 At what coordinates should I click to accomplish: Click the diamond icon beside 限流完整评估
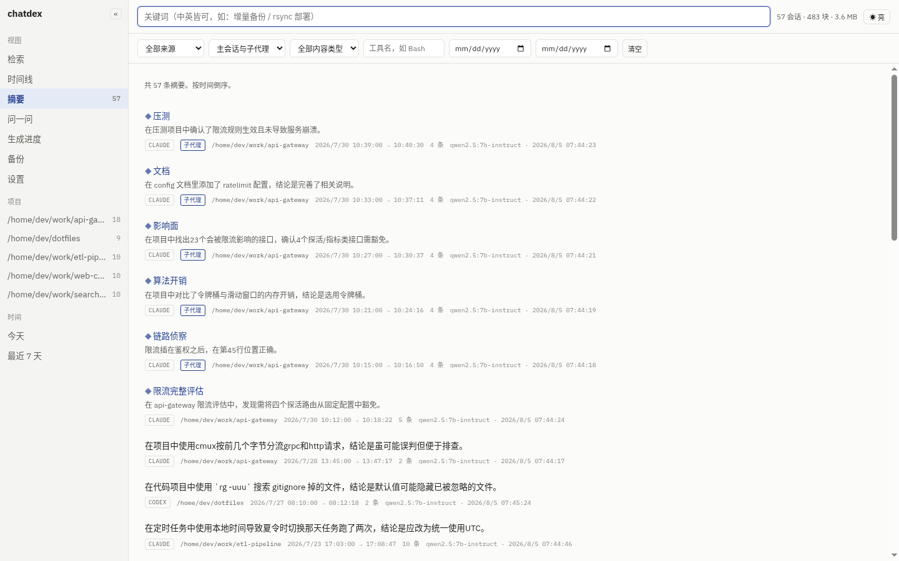click(x=148, y=391)
